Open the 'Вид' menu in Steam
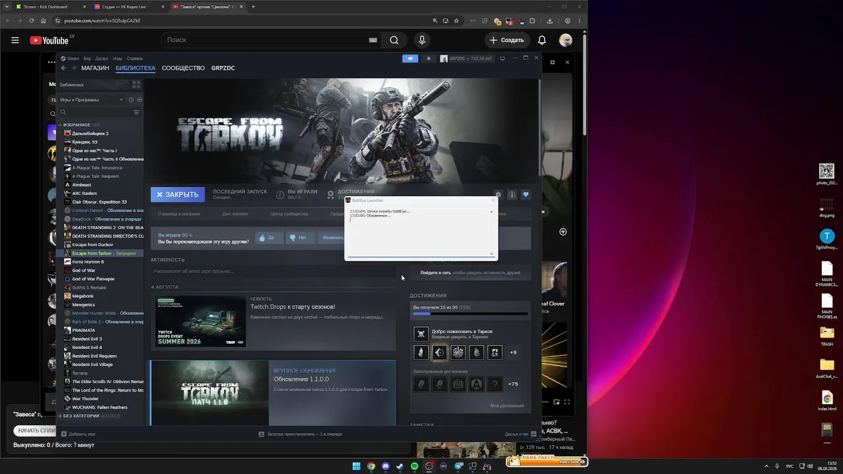The width and height of the screenshot is (843, 474). click(87, 59)
